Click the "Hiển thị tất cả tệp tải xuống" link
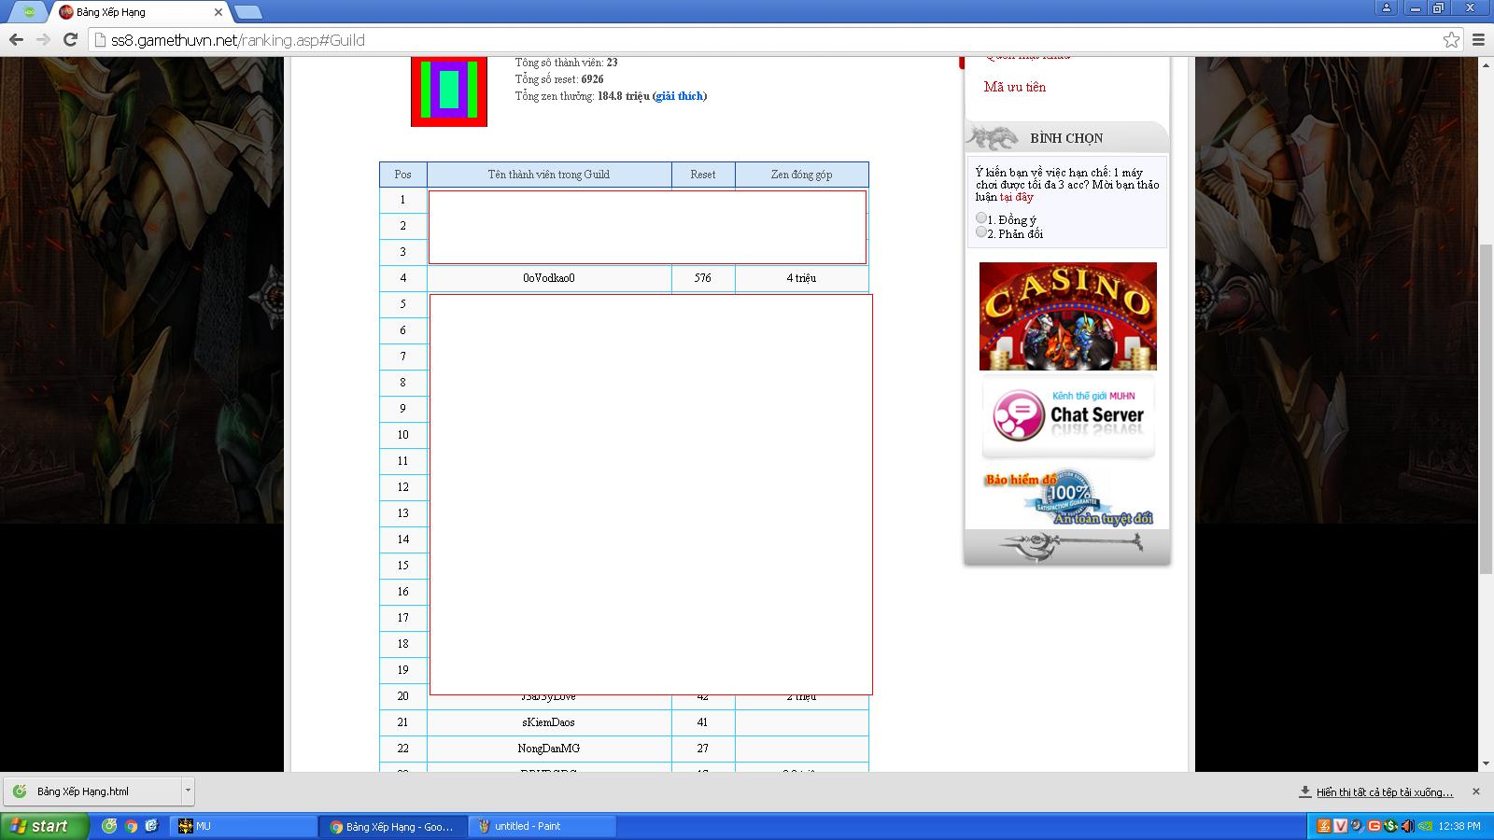 tap(1384, 791)
